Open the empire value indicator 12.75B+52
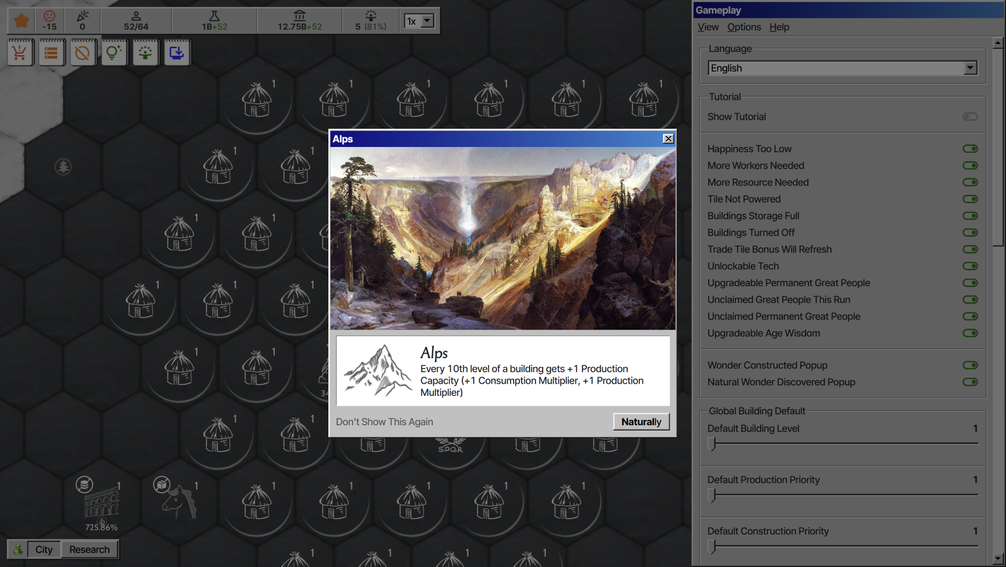Screen dimensions: 1006x567 [x=299, y=21]
